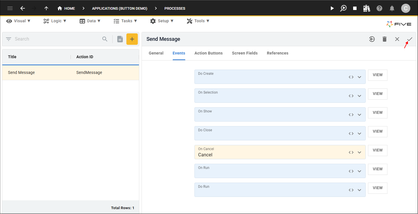The height and width of the screenshot is (214, 418).
Task: Open code editor for Do Close
Action: pos(351,134)
